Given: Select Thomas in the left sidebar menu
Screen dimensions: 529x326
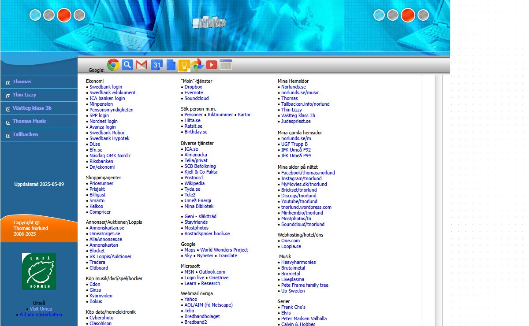Looking at the screenshot, I should click(22, 81).
